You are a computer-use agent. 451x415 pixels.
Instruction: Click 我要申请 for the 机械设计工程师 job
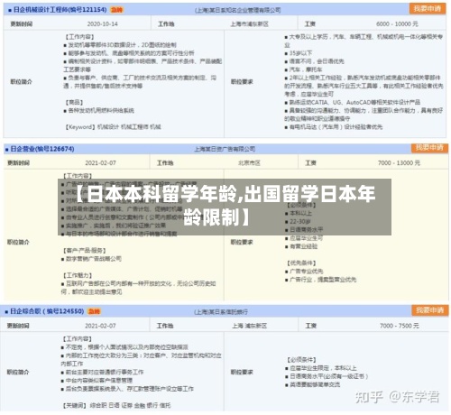coord(427,8)
